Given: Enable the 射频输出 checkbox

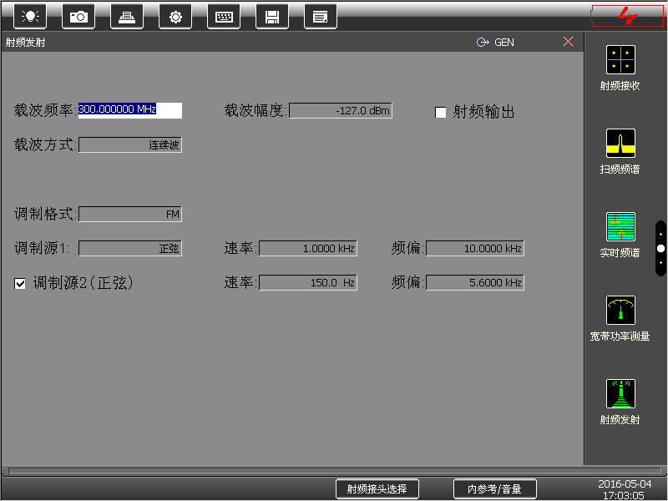Looking at the screenshot, I should pos(441,113).
